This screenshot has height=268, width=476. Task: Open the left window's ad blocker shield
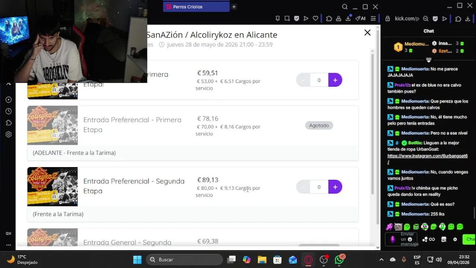(x=296, y=19)
